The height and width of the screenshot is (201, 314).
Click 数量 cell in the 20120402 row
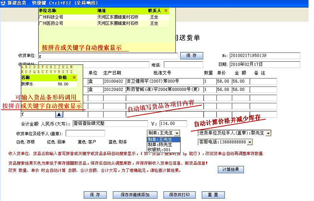(210, 90)
